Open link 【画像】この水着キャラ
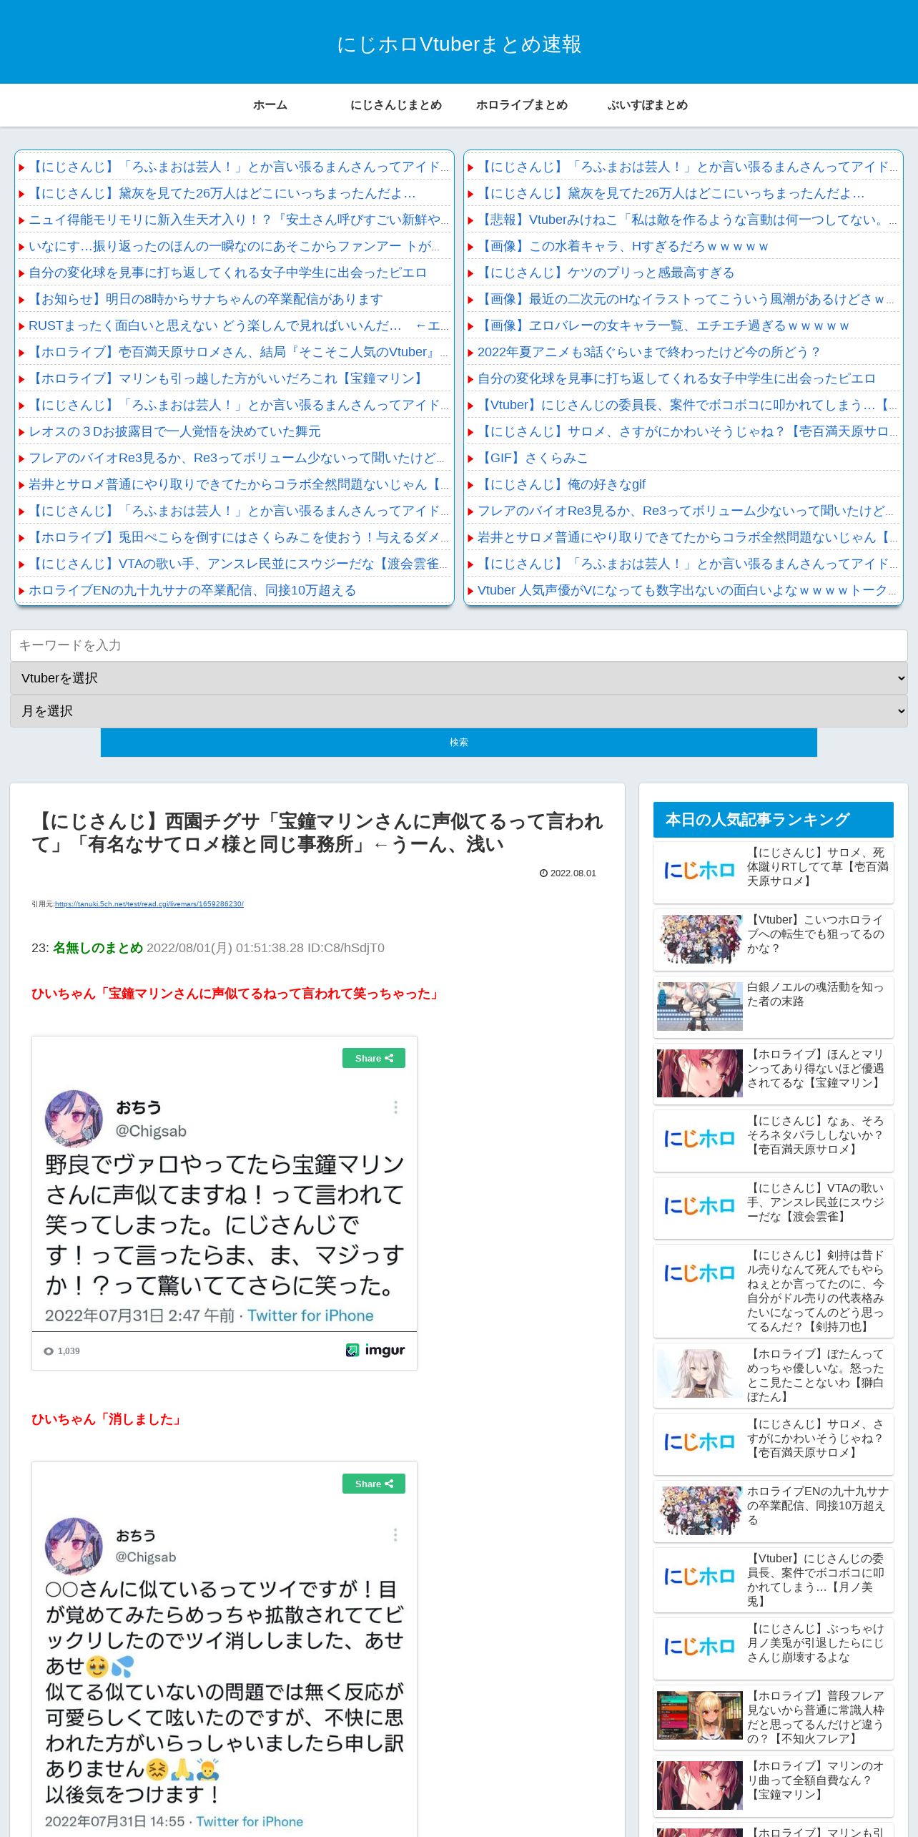Image resolution: width=918 pixels, height=1837 pixels. [623, 246]
